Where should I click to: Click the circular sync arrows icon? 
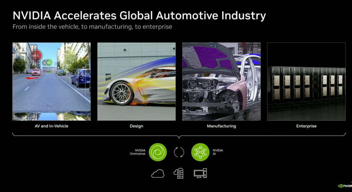pos(179,152)
